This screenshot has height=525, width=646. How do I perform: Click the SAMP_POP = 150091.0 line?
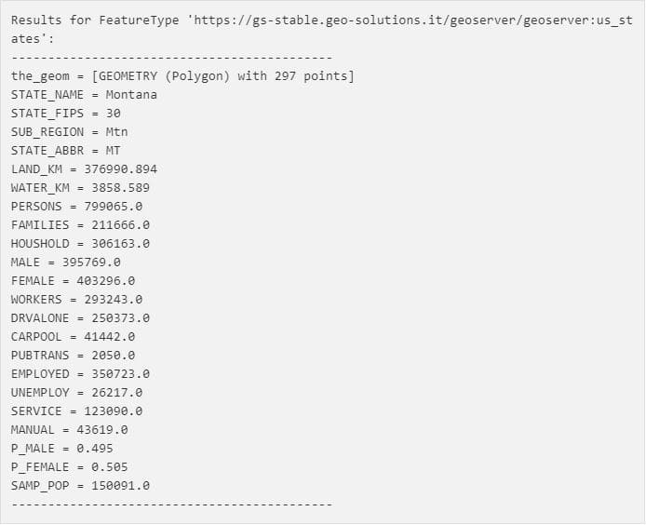coord(80,486)
